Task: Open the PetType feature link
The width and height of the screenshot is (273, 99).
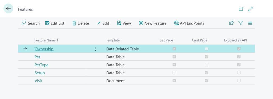Action: click(41, 65)
